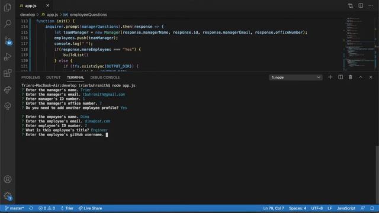The height and width of the screenshot is (213, 379).
Task: Open the Run and Debug view
Action: [8, 57]
